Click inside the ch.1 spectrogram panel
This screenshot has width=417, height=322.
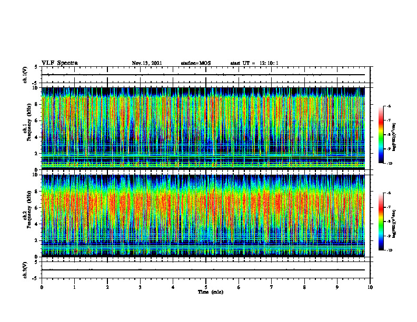point(203,128)
